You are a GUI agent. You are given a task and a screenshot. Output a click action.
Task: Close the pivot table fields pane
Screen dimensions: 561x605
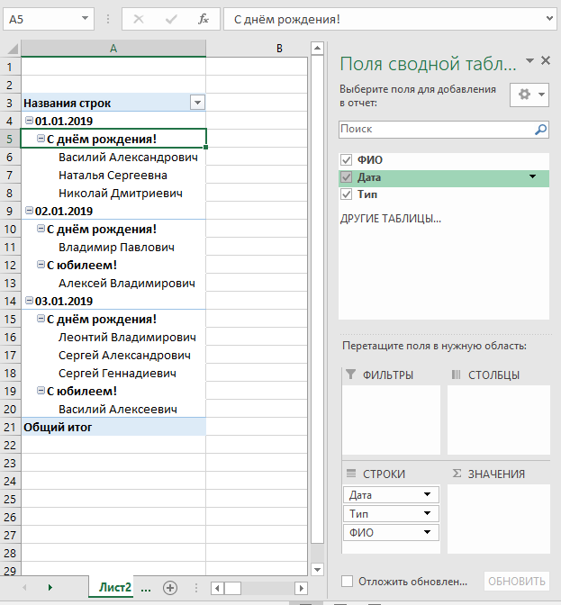pyautogui.click(x=545, y=60)
